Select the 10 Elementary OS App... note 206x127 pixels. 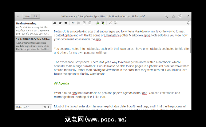[x=33, y=44]
